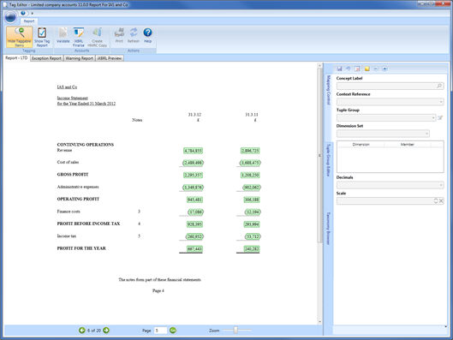Select the 31.3.12 Gross Profit tagged value
The width and height of the screenshot is (453, 340).
(x=193, y=175)
